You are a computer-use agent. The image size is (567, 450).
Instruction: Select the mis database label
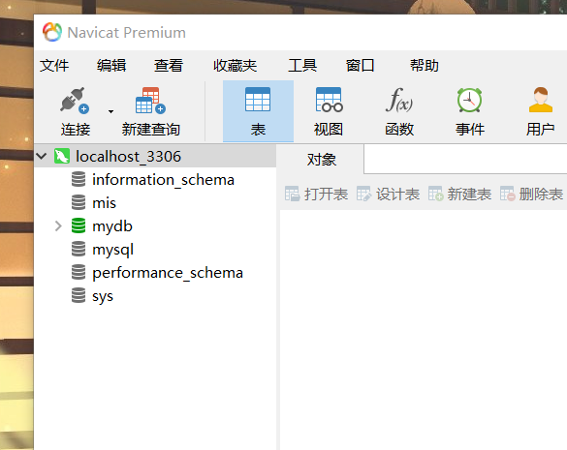tap(104, 202)
